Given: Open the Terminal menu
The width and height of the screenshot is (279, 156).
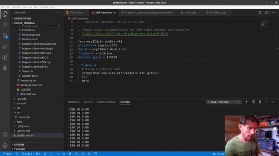Looking at the screenshot, I should [44, 7].
